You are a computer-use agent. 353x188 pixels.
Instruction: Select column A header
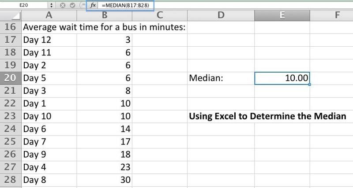49,15
